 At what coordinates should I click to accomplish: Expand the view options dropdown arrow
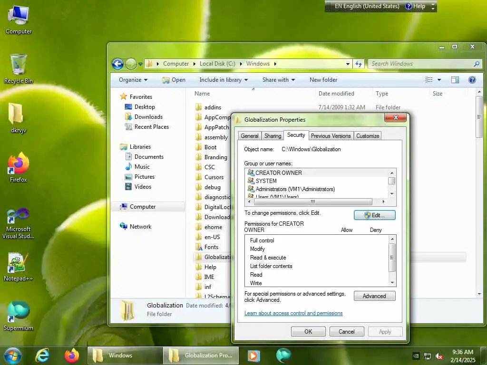click(x=439, y=80)
